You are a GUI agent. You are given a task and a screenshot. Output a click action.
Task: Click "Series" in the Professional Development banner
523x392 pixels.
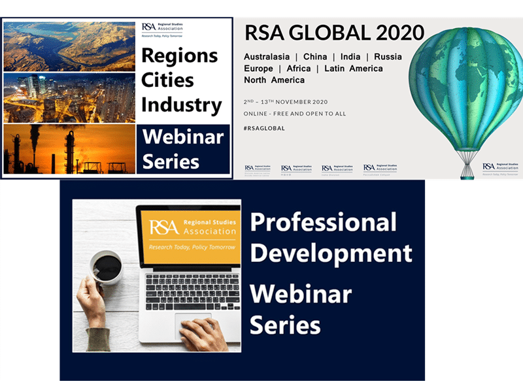[285, 325]
